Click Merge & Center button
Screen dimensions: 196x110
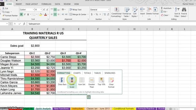tap(78, 14)
